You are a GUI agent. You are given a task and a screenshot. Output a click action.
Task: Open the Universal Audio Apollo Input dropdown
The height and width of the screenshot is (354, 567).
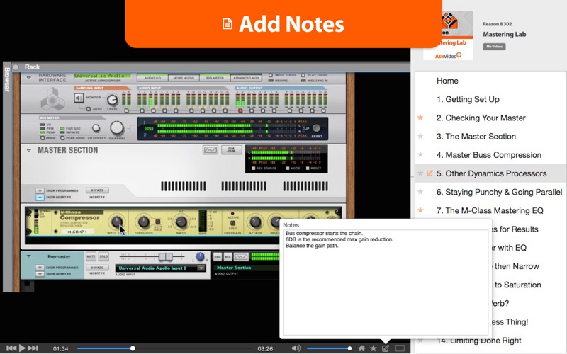pos(201,268)
